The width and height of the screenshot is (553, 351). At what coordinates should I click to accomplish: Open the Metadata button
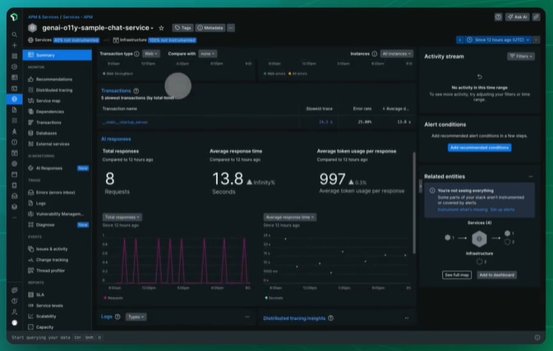coord(210,28)
